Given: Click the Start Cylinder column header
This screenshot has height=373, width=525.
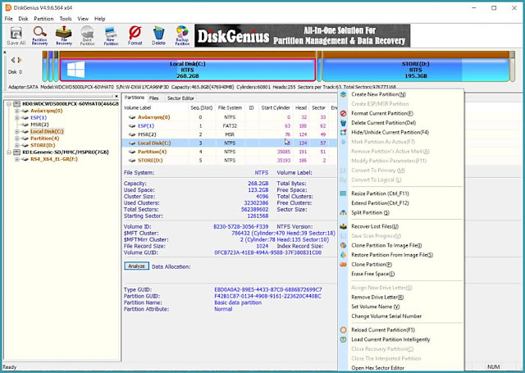Looking at the screenshot, I should pyautogui.click(x=276, y=107).
